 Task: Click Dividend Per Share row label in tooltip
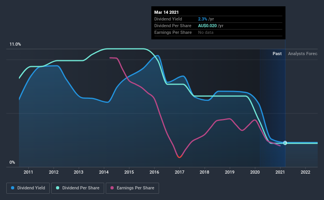[x=173, y=26]
